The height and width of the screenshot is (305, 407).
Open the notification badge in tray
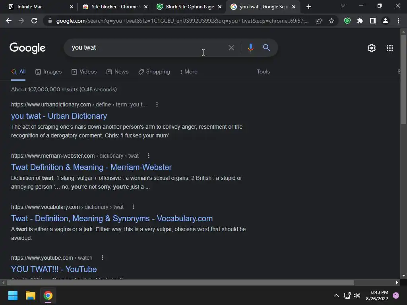tap(396, 295)
